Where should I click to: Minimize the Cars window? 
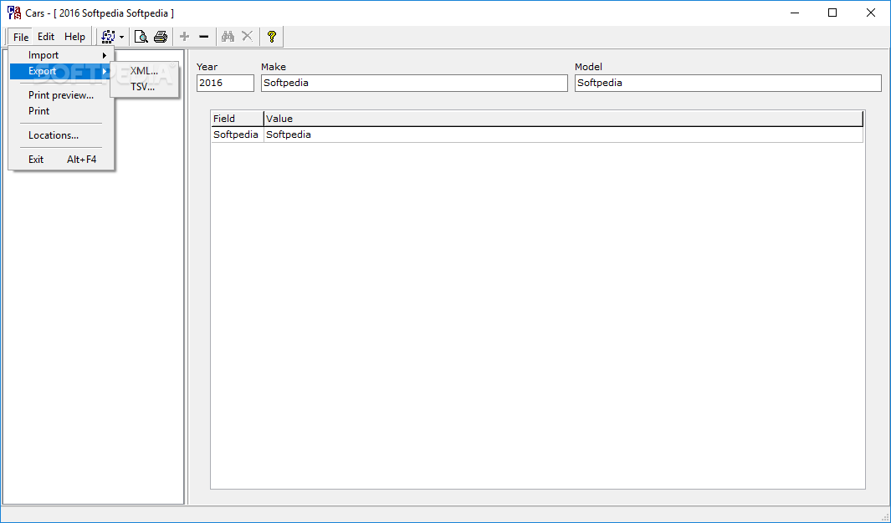795,13
